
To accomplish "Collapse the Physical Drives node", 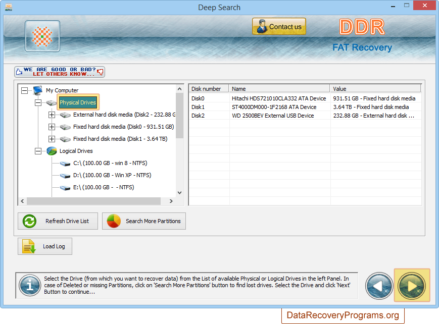I will (38, 102).
